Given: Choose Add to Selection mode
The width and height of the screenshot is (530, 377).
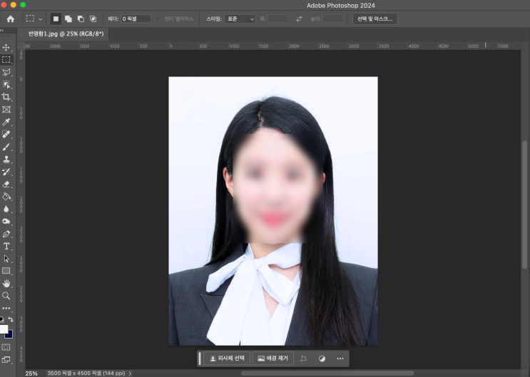Looking at the screenshot, I should [x=68, y=19].
